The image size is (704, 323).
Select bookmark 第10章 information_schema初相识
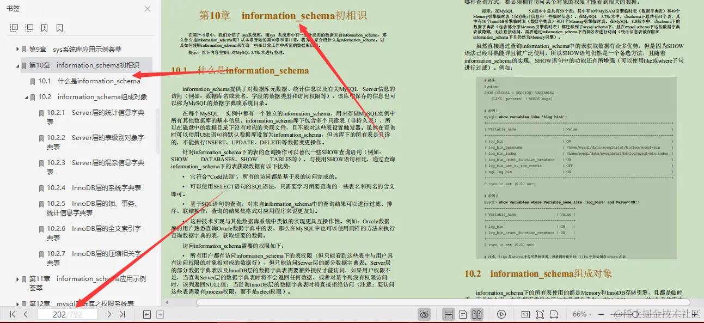[x=84, y=65]
